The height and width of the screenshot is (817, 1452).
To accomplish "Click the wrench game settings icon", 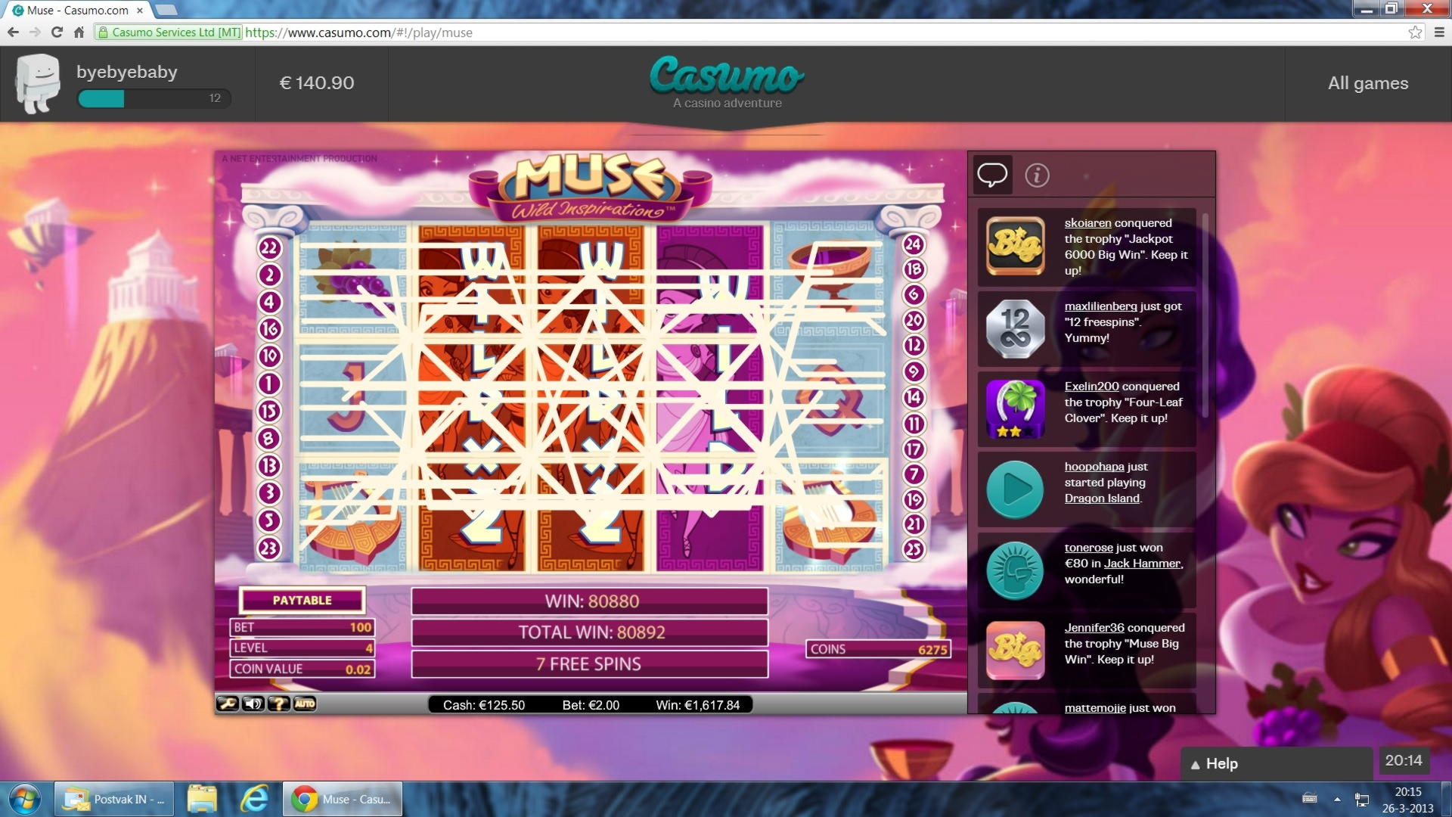I will [228, 704].
